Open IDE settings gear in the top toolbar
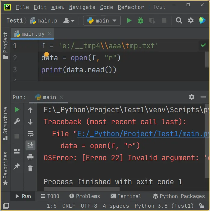The image size is (210, 211). [x=190, y=21]
